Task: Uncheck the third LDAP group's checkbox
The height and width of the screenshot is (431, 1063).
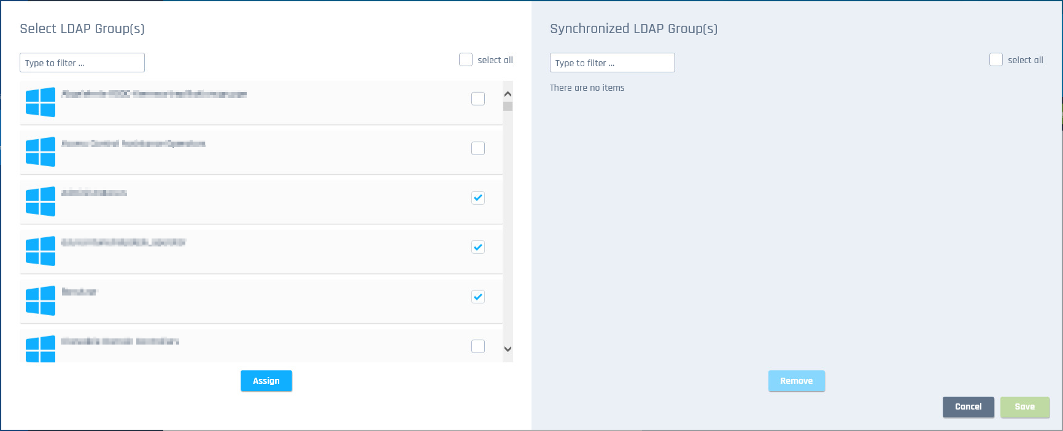Action: (x=478, y=198)
